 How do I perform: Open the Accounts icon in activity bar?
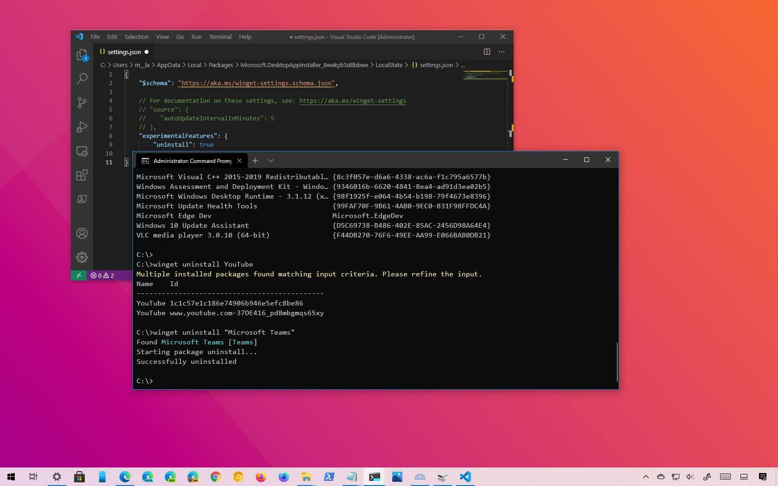82,234
